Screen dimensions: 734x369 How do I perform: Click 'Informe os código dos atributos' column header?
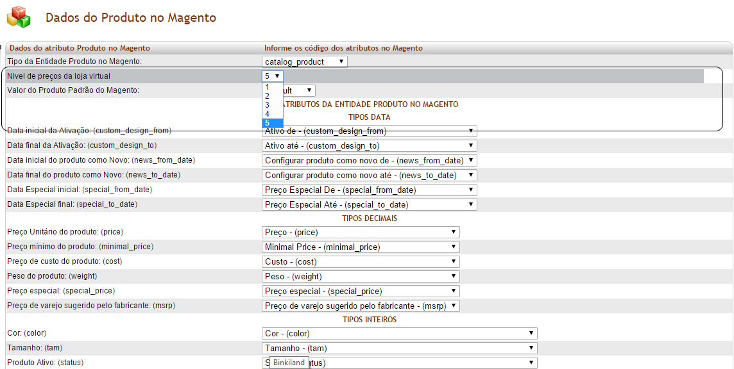pos(343,47)
